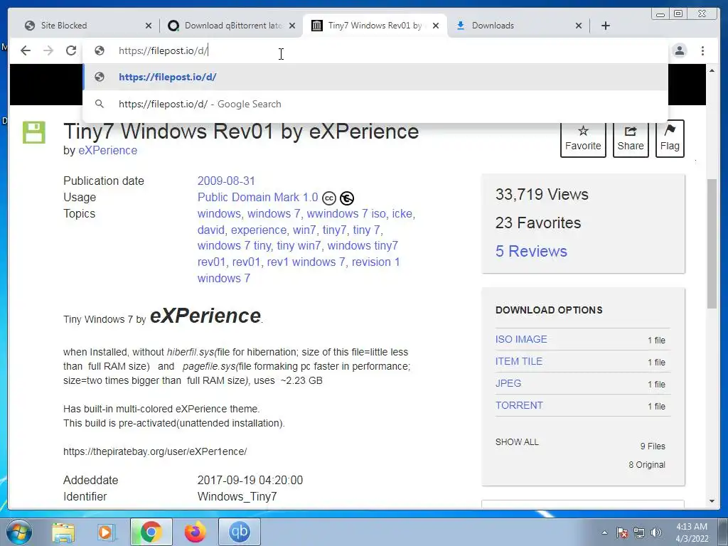Screen dimensions: 728x546
Task: Click SHOW ALL download files
Action: (517, 442)
